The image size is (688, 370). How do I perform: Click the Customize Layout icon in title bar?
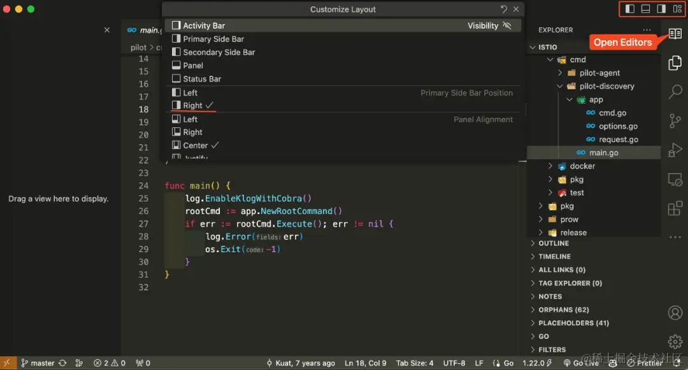pyautogui.click(x=677, y=9)
